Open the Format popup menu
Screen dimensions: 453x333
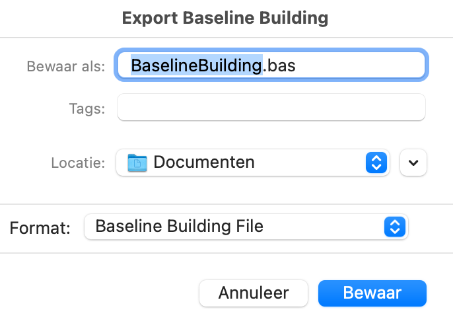pyautogui.click(x=246, y=227)
